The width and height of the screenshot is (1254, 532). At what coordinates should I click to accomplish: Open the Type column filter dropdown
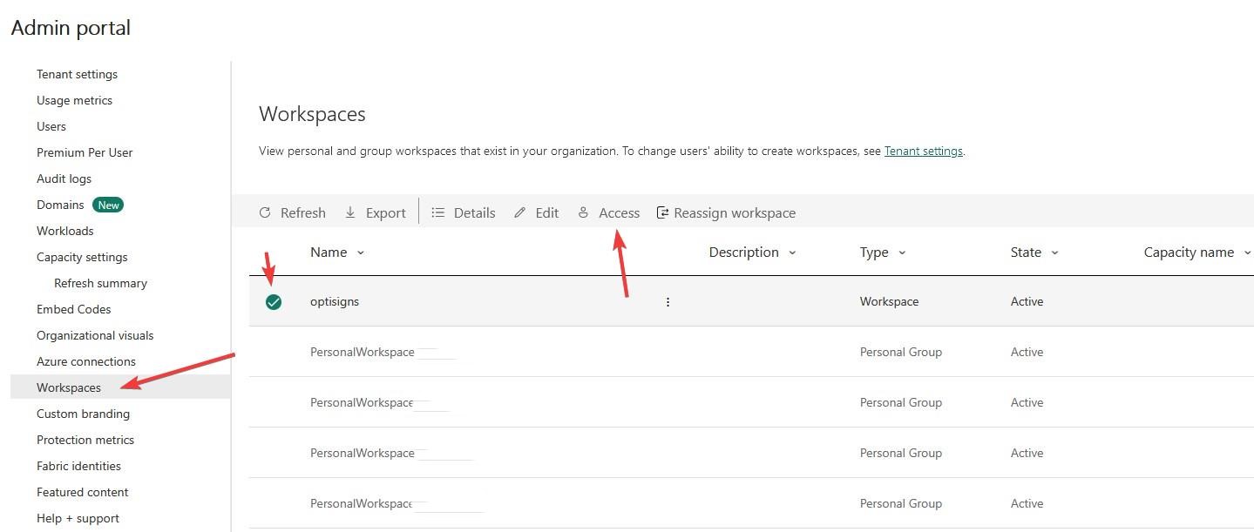tap(905, 252)
